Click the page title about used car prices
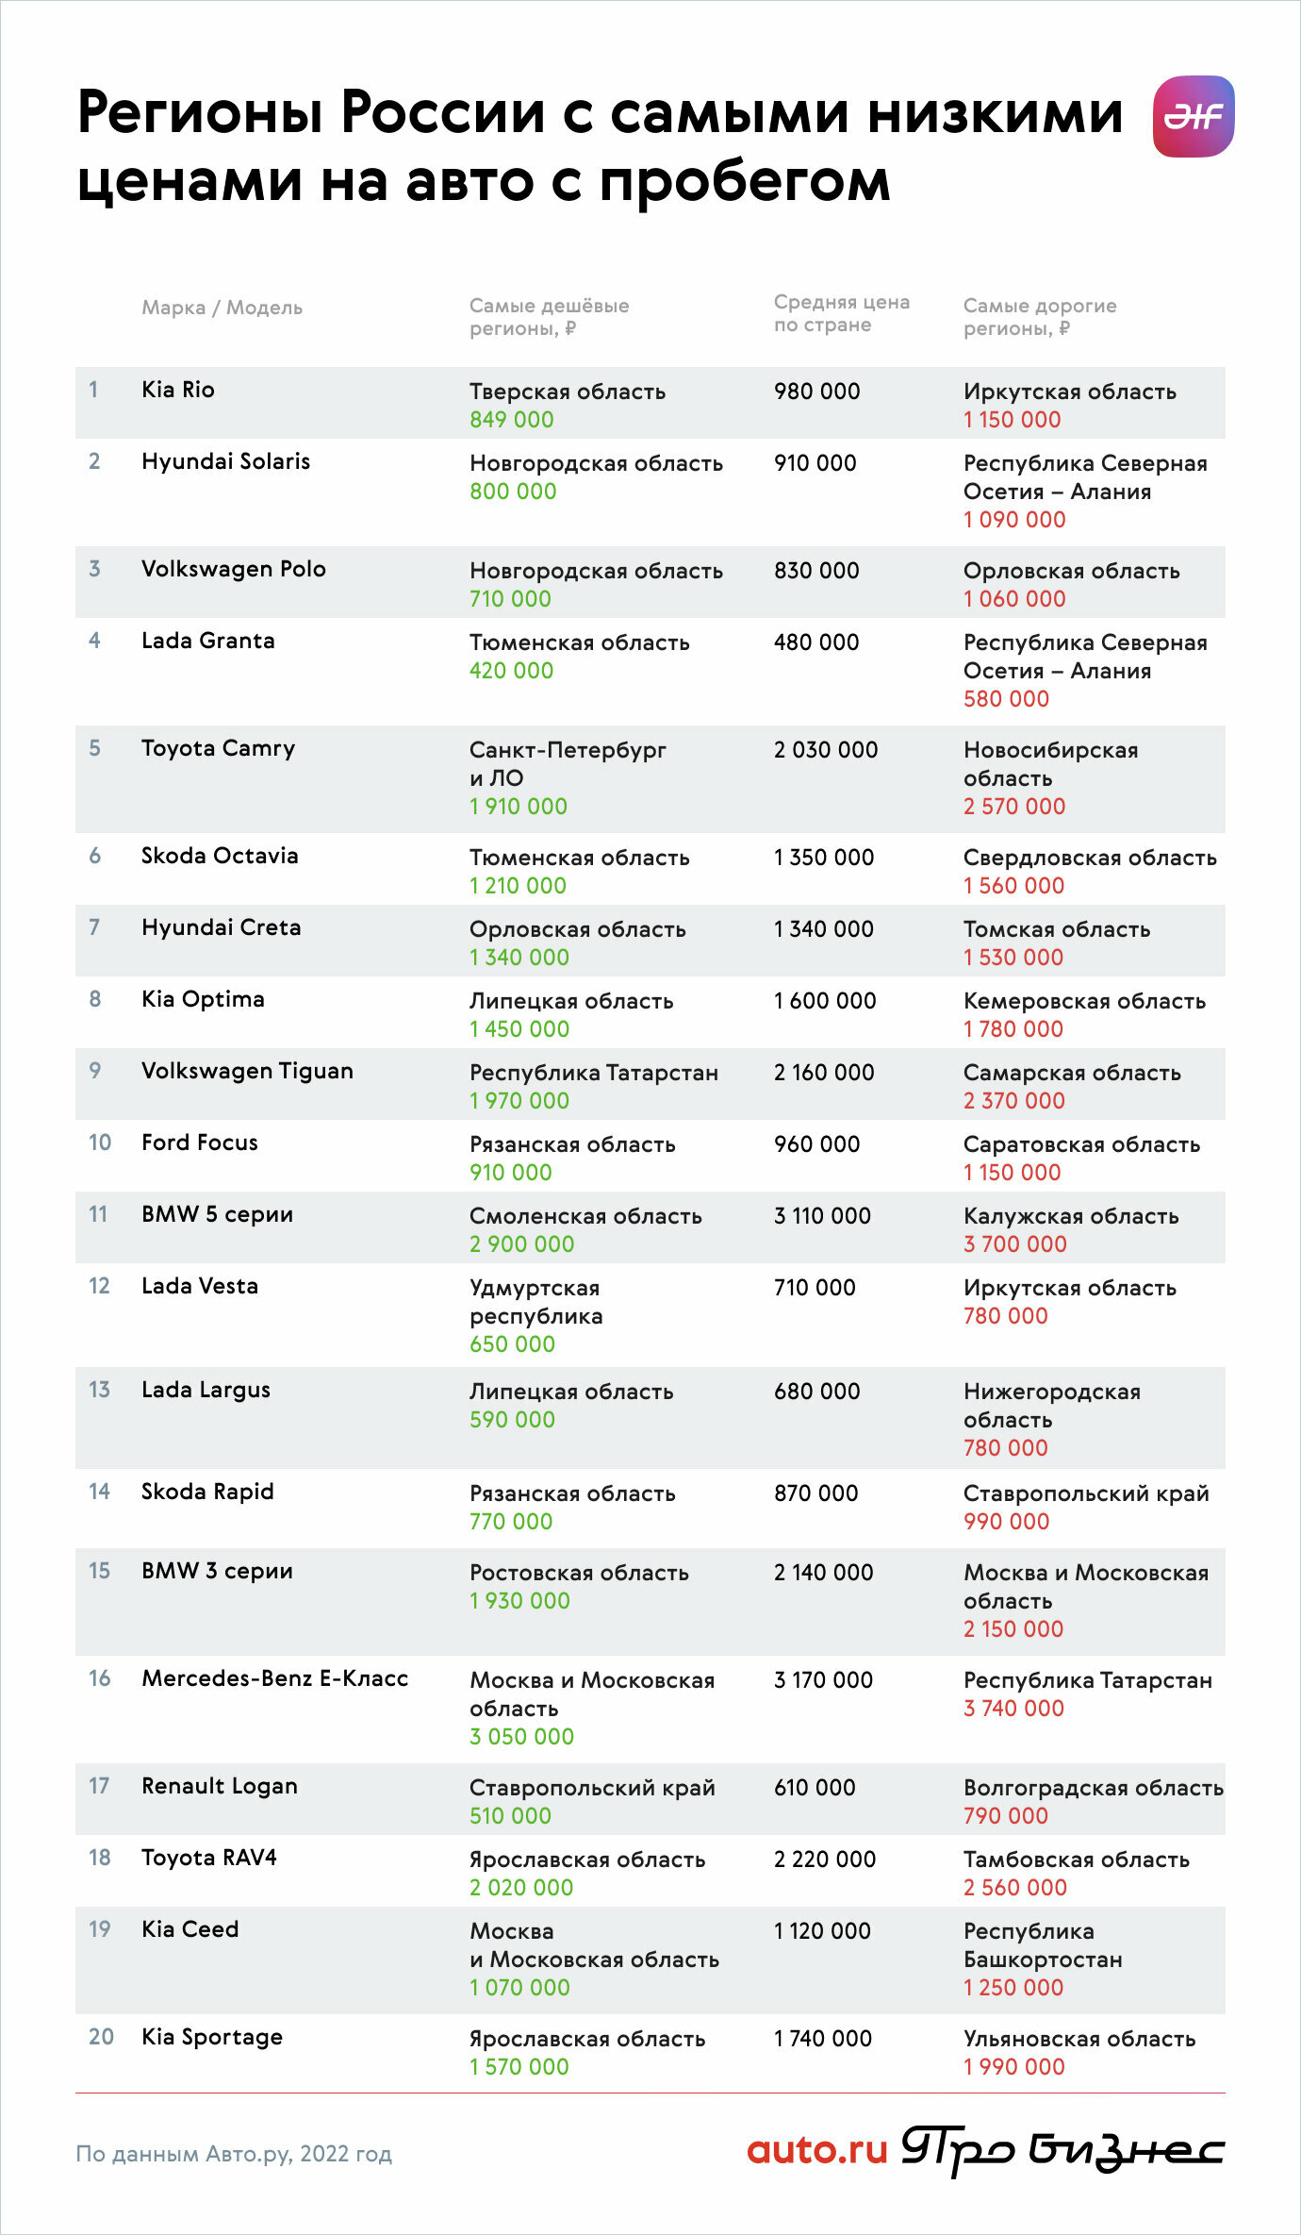 600,146
